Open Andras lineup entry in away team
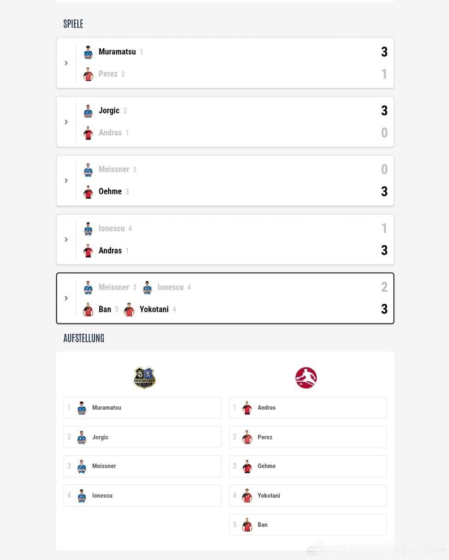Image resolution: width=449 pixels, height=560 pixels. click(307, 408)
